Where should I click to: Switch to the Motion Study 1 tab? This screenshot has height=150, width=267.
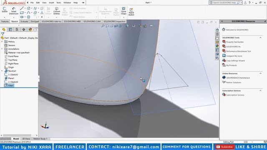point(40,139)
